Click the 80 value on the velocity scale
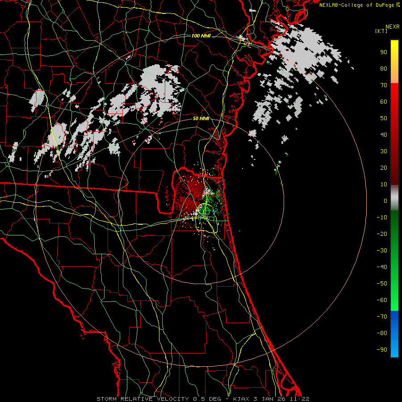The image size is (402, 402). click(x=384, y=68)
